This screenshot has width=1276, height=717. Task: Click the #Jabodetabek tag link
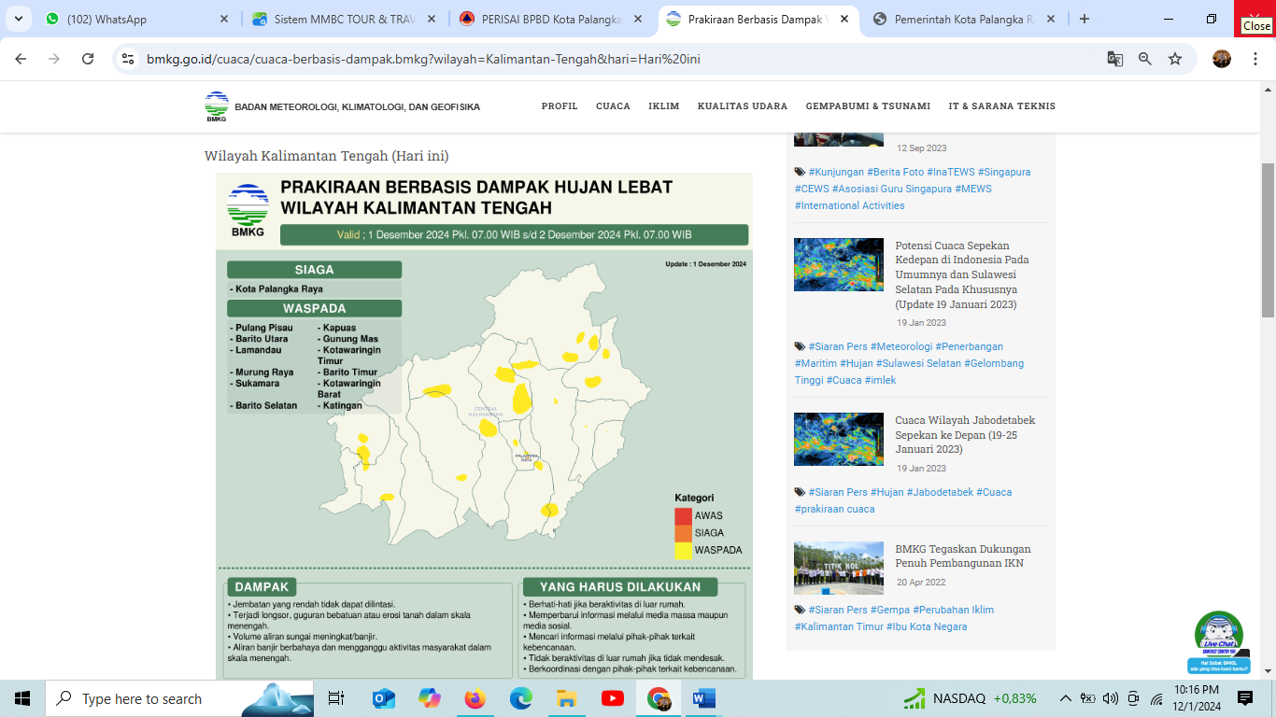(x=940, y=492)
